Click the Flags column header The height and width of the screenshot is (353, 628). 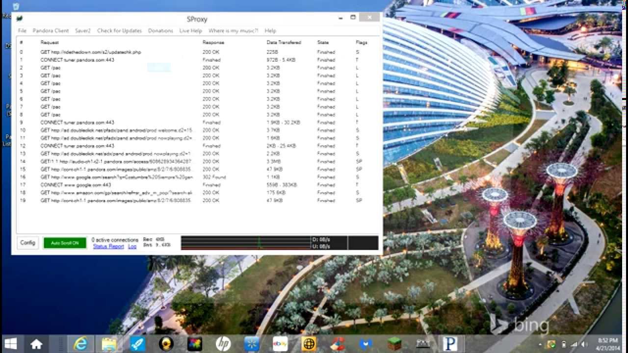point(361,43)
